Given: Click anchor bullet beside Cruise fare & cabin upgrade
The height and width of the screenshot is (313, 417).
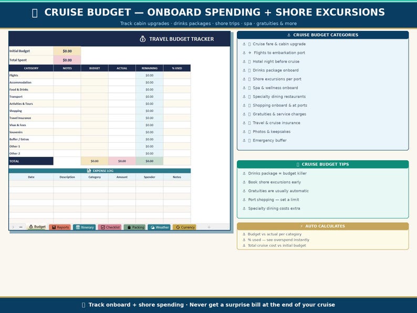Looking at the screenshot, I should 244,44.
